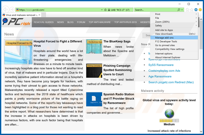Expand the Zoom (200%) submenu
This screenshot has height=135, width=204.
[174, 22]
